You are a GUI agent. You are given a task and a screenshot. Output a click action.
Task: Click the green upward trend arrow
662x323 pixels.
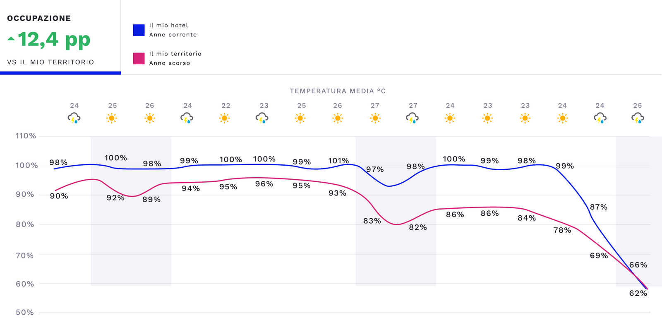point(11,39)
